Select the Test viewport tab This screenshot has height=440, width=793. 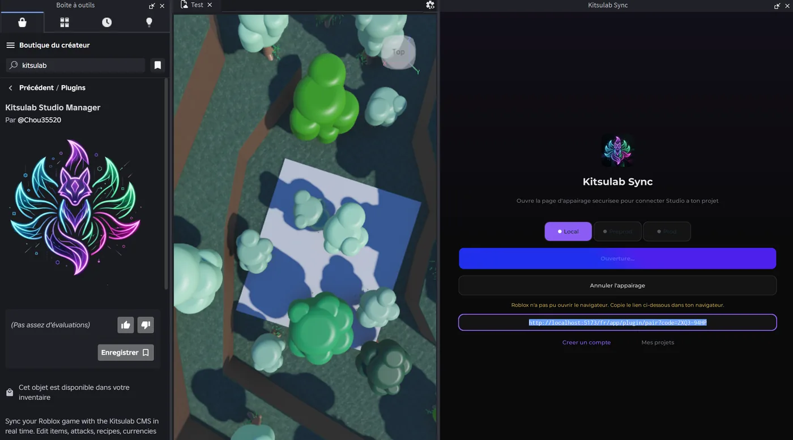pyautogui.click(x=197, y=5)
